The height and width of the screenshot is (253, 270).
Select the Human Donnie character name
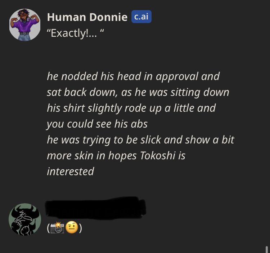[87, 17]
